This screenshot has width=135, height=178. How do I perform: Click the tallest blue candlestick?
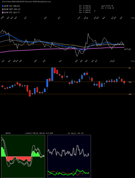(x=52, y=74)
